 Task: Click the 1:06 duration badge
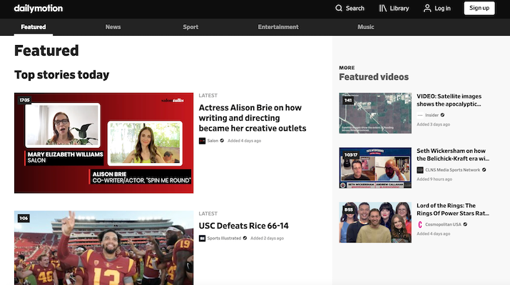point(24,219)
